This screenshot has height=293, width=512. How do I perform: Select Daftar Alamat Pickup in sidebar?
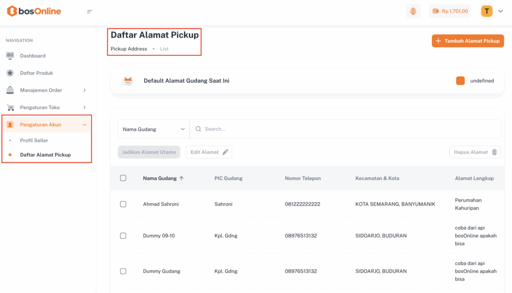45,155
